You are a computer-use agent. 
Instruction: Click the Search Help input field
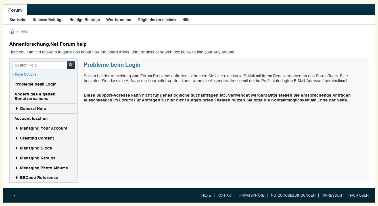(x=39, y=65)
